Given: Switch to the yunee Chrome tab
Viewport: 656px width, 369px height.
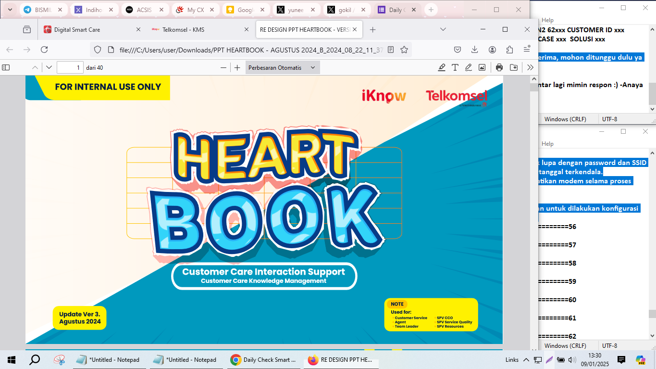Looking at the screenshot, I should coord(297,10).
